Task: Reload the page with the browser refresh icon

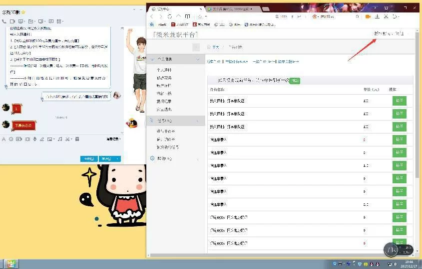Action: coord(170,16)
